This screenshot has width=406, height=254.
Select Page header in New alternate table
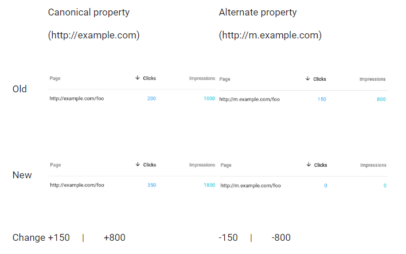[226, 165]
